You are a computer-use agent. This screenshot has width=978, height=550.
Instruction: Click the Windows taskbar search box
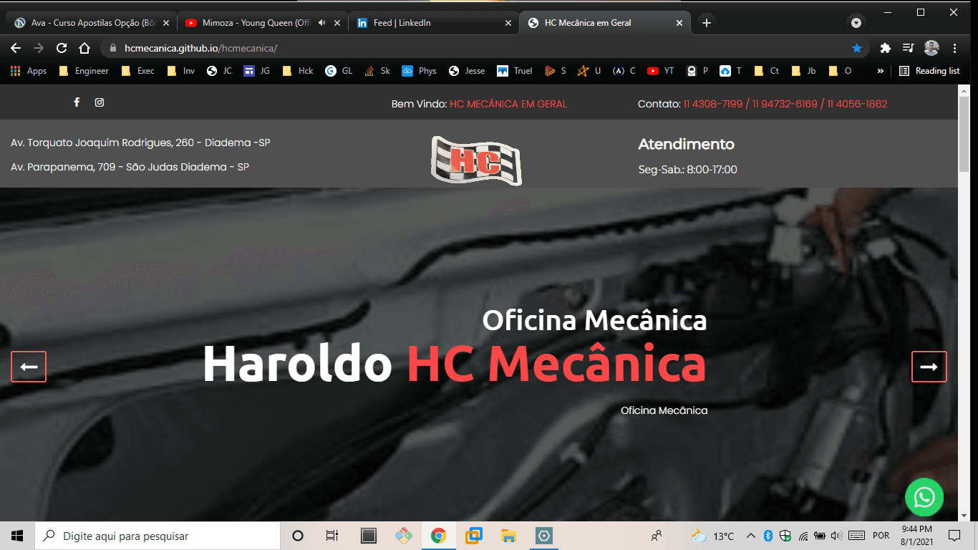[x=158, y=536]
